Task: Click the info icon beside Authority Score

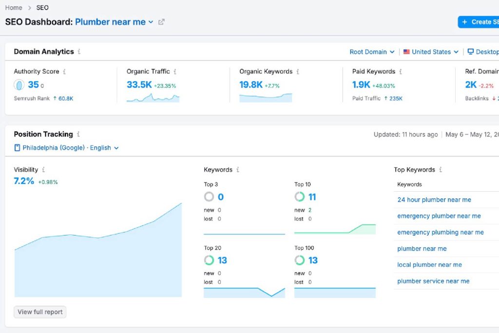Action: click(x=64, y=72)
